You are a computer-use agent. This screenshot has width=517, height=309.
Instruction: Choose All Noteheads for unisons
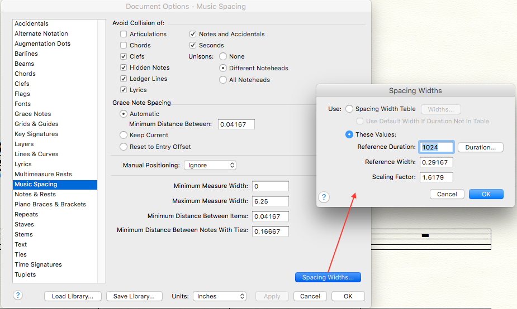pyautogui.click(x=223, y=80)
